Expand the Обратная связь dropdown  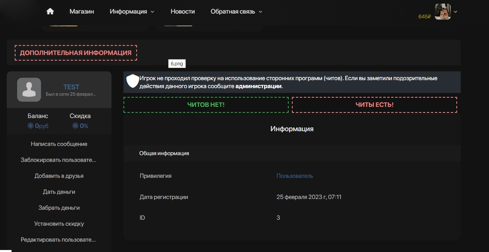pos(236,12)
